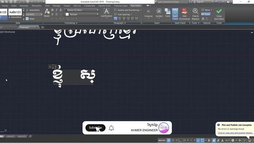
Task: Open the Home ribbon tab
Action: pyautogui.click(x=5, y=6)
